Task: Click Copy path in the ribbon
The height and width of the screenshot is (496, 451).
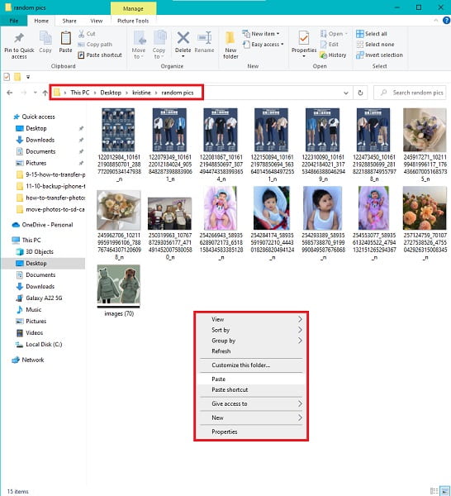Action: point(95,45)
